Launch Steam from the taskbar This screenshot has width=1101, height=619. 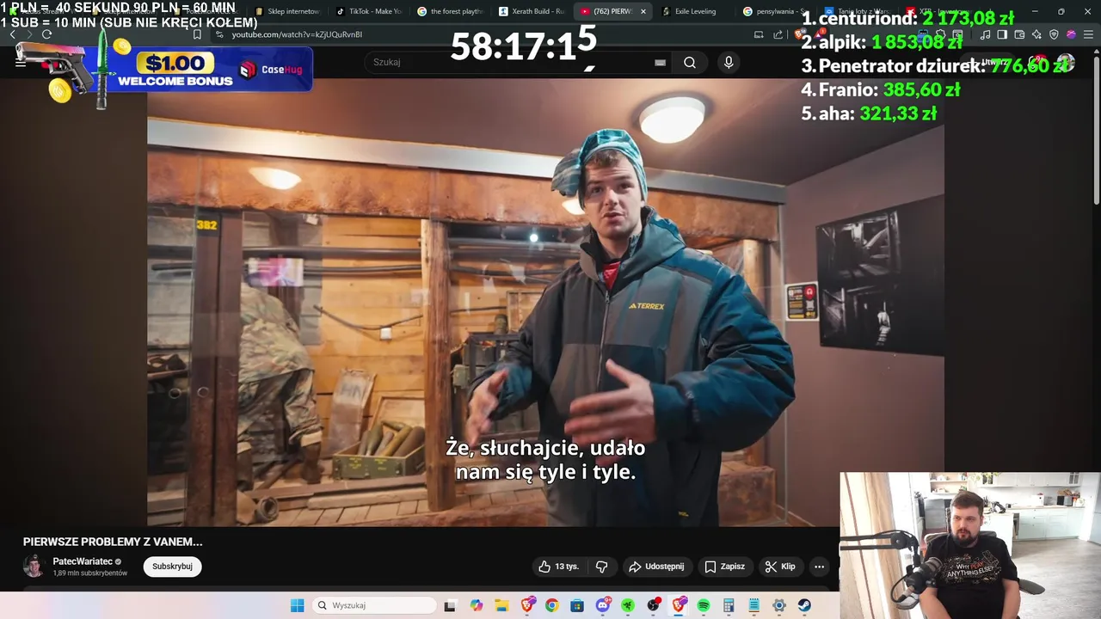(x=804, y=605)
